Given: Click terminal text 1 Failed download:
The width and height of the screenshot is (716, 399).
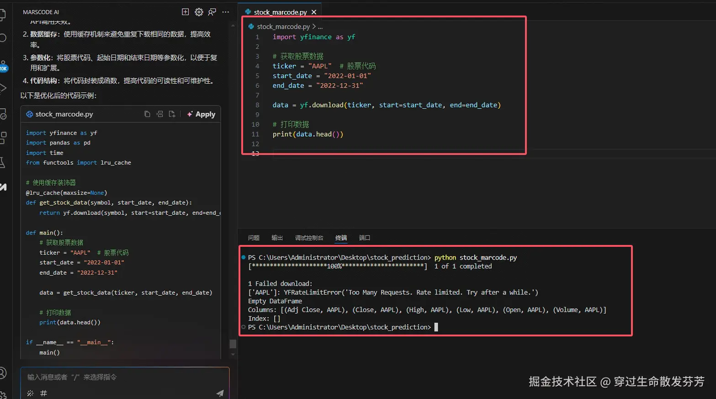Looking at the screenshot, I should 280,284.
